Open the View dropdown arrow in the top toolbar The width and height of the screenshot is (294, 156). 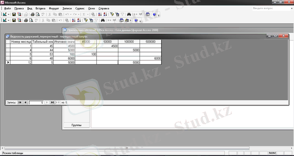pyautogui.click(x=8, y=14)
